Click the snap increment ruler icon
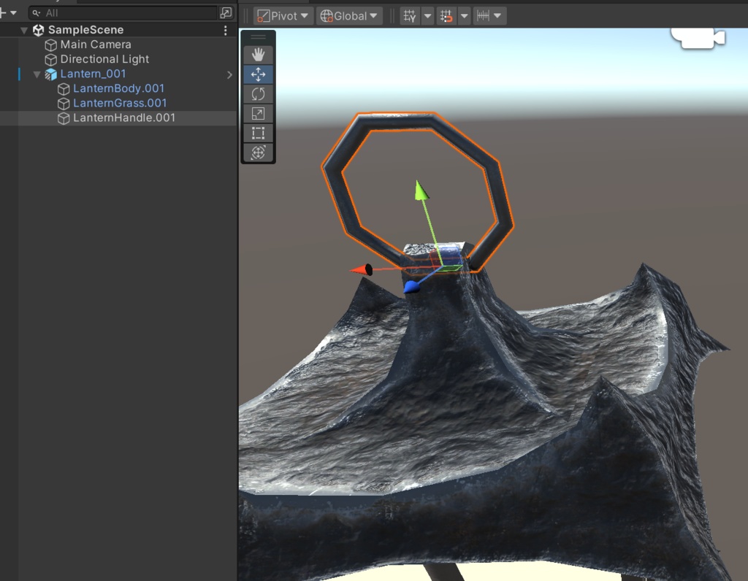 (483, 16)
